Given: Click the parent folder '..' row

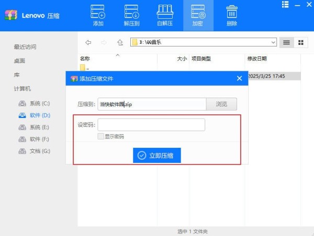Looking at the screenshot, I should pos(84,67).
